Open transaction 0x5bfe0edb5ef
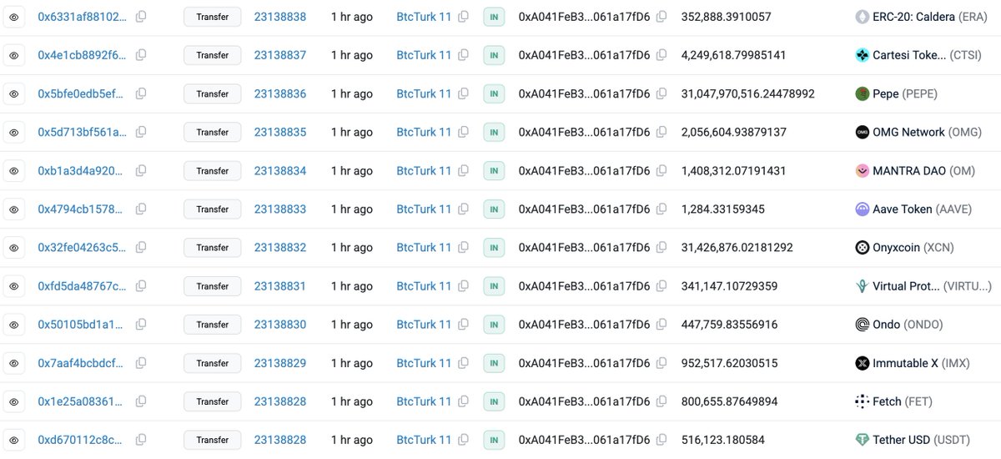This screenshot has height=459, width=1001. 83,93
